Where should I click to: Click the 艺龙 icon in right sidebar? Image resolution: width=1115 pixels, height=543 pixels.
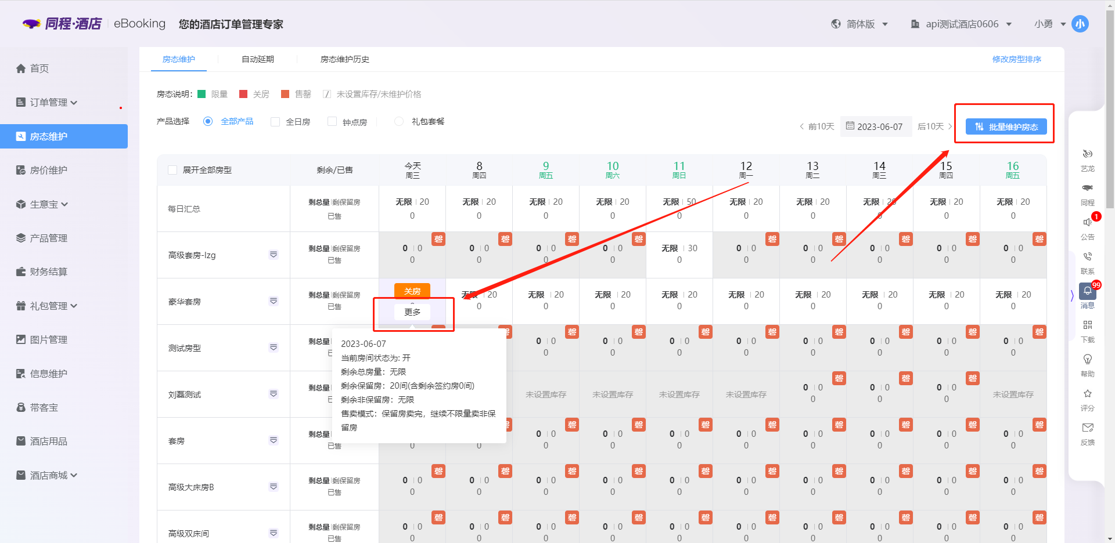click(1087, 154)
